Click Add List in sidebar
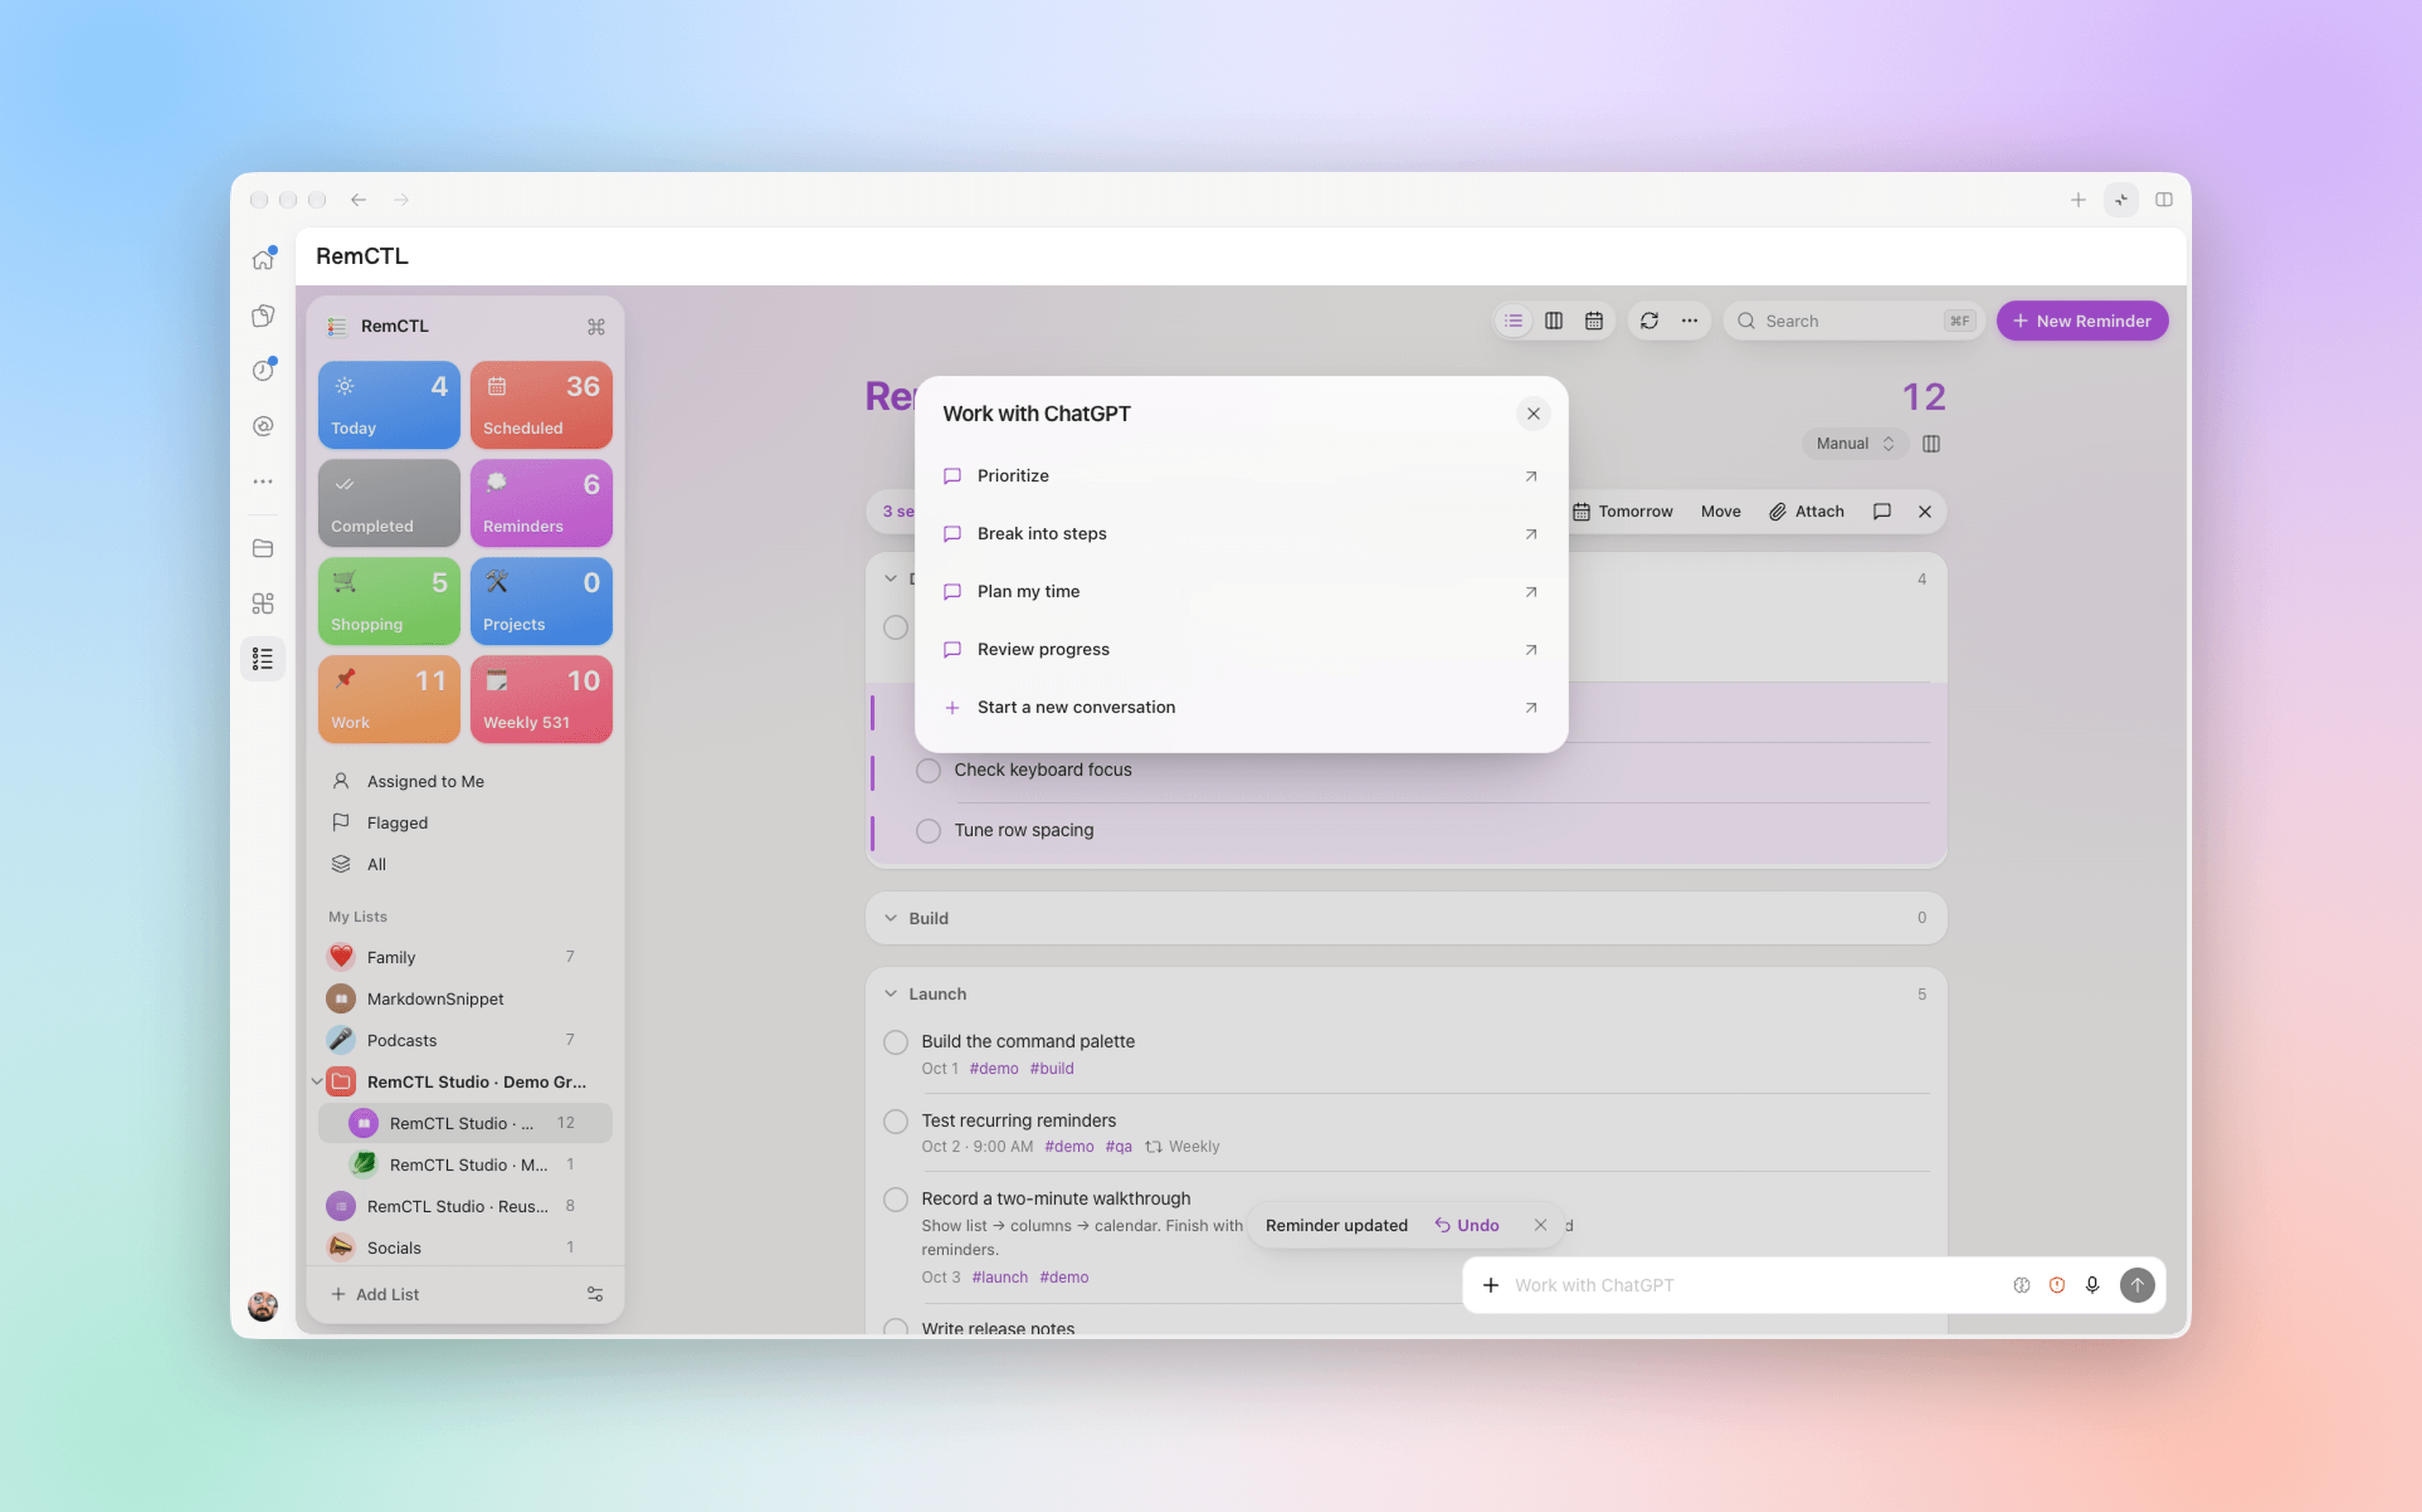Screen dimensions: 2422x1512 (x=375, y=1294)
